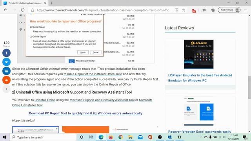Share the article on Twitter
The image size is (251, 141).
[6, 62]
